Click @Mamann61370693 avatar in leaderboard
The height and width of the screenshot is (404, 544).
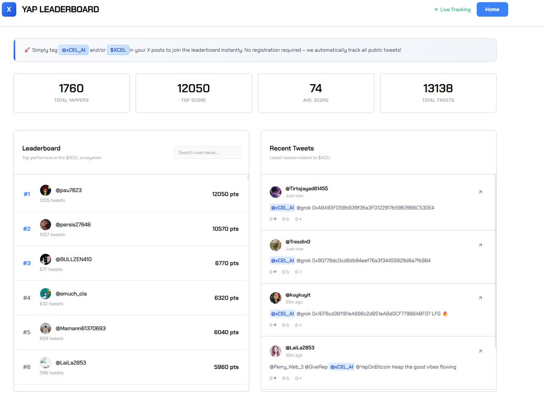pyautogui.click(x=45, y=328)
